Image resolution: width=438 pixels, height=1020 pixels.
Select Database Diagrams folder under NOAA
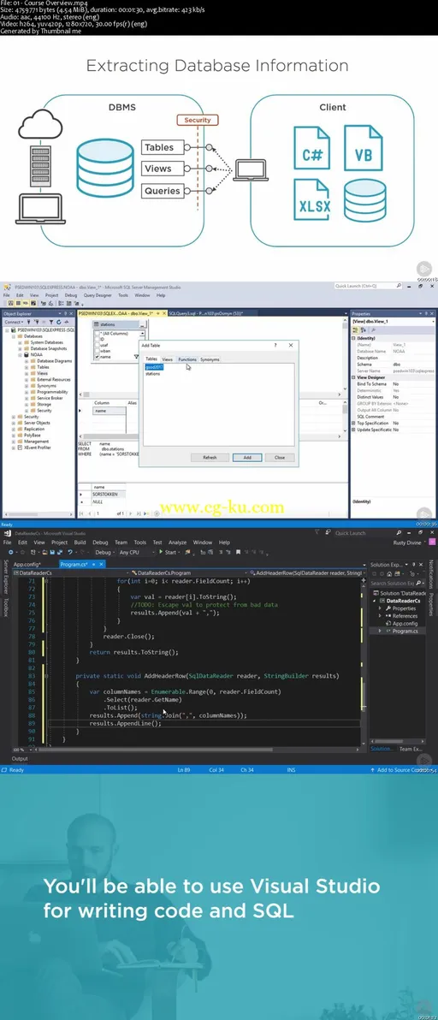tap(53, 361)
